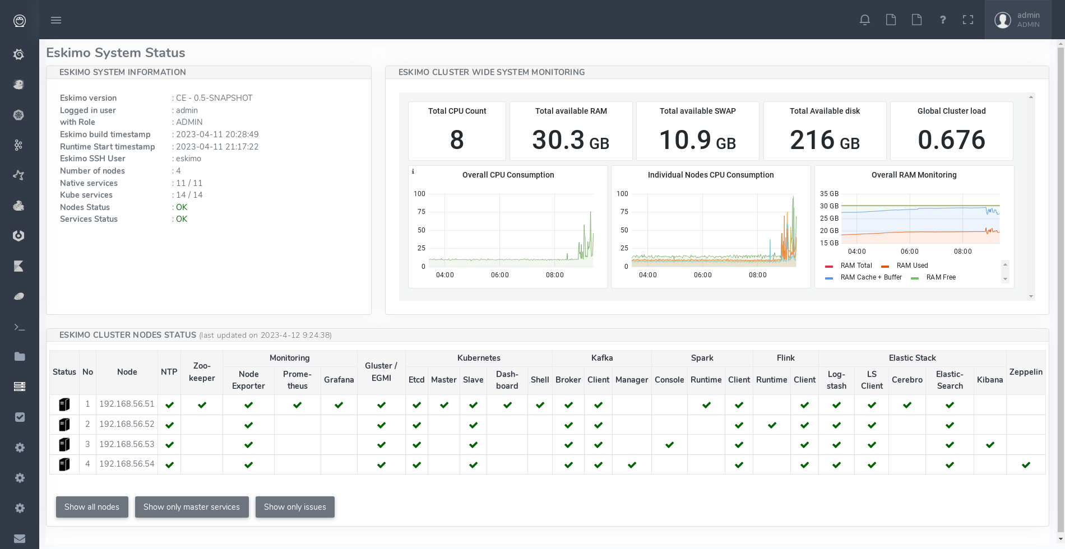Open the Total CPU Count panel title
Screen dimensions: 1065x549
click(x=457, y=111)
